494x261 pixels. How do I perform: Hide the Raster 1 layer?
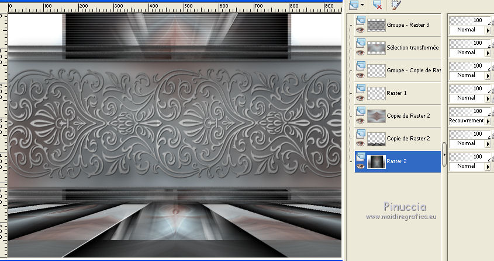(360, 98)
